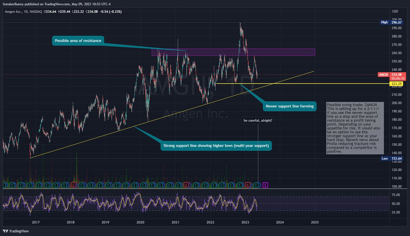
Task: Click the 'Amgen Inc., 1D, NASDAQ' symbol title
Action: pos(24,12)
